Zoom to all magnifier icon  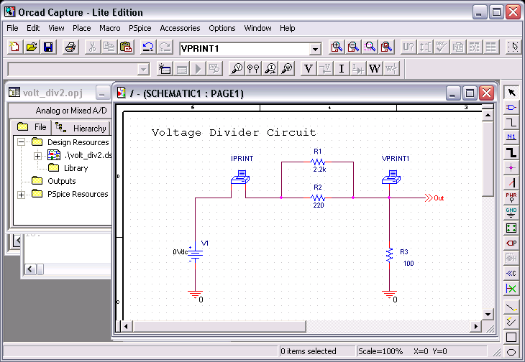click(x=386, y=47)
